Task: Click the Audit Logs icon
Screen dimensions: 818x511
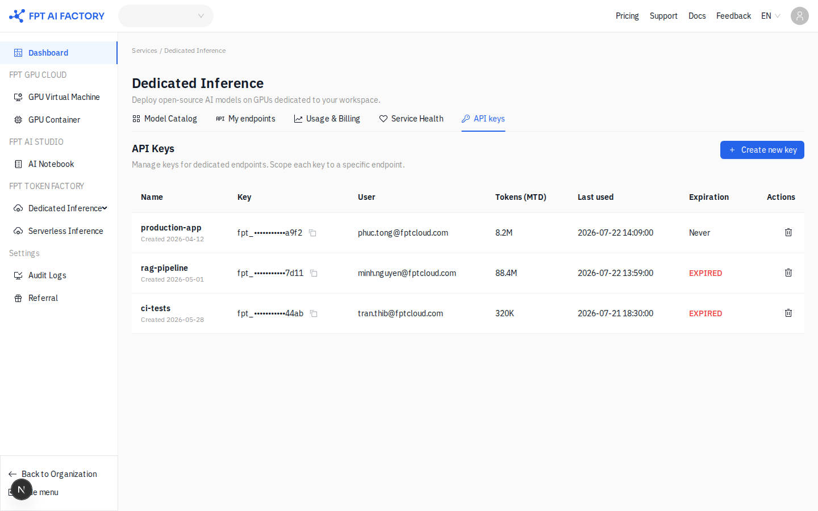Action: [18, 275]
